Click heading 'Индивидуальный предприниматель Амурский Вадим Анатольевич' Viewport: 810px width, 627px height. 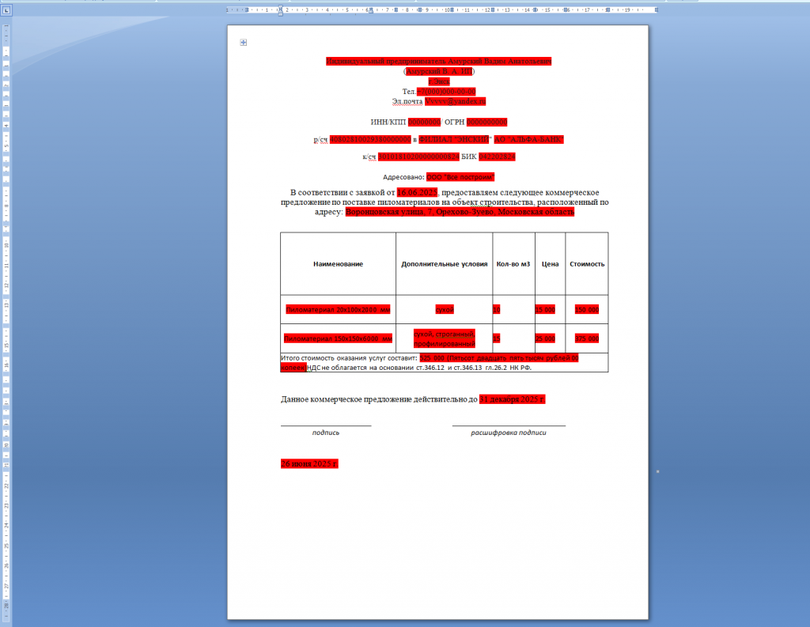click(x=438, y=61)
